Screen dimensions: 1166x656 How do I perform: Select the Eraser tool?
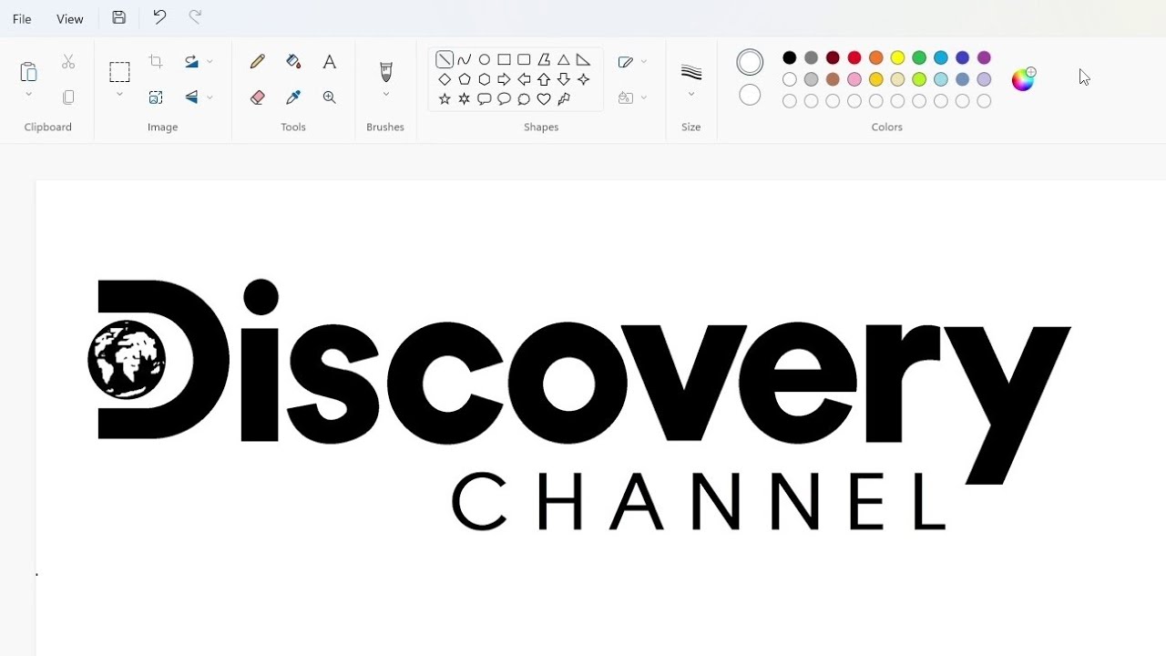coord(258,97)
